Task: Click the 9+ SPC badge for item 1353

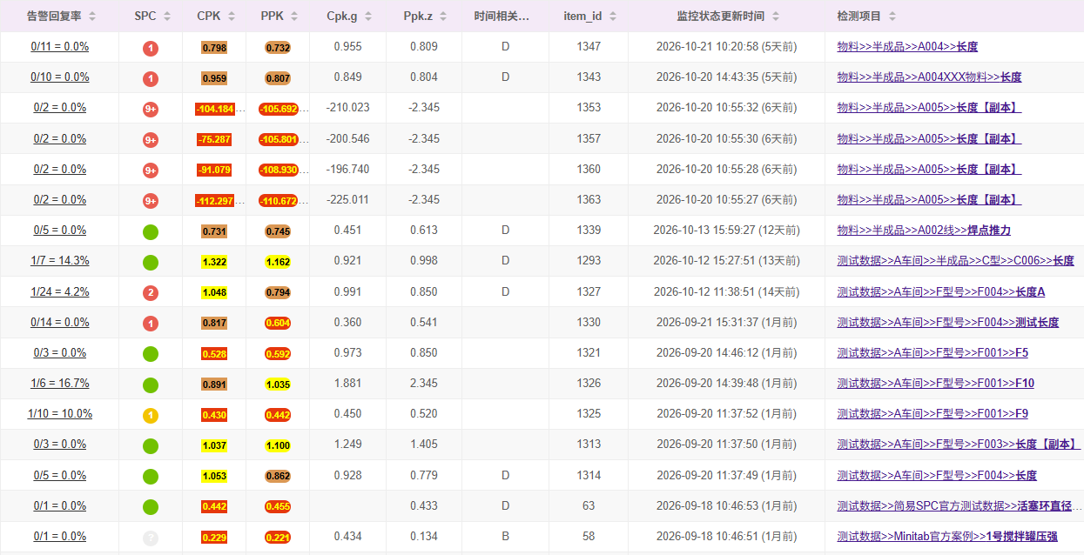Action: [151, 109]
